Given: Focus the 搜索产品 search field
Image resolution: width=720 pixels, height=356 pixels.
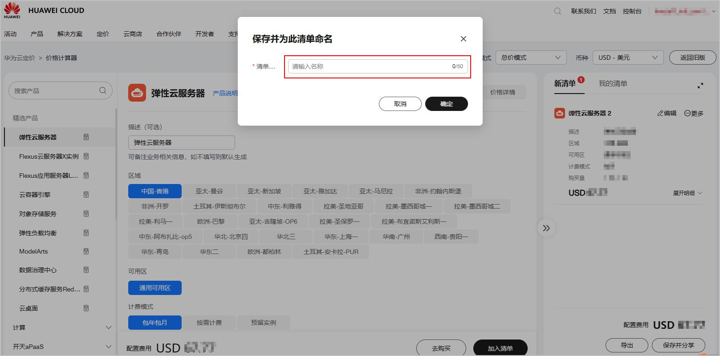Looking at the screenshot, I should tap(61, 90).
